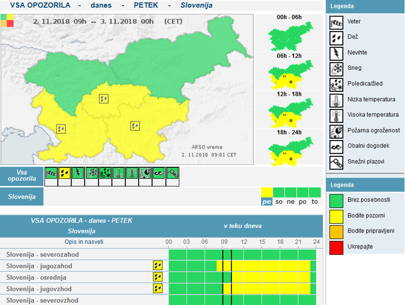Click the rain icon on the central map region

pyautogui.click(x=103, y=99)
